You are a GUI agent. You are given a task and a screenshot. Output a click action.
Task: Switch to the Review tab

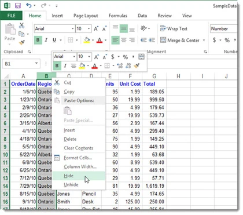(x=164, y=16)
